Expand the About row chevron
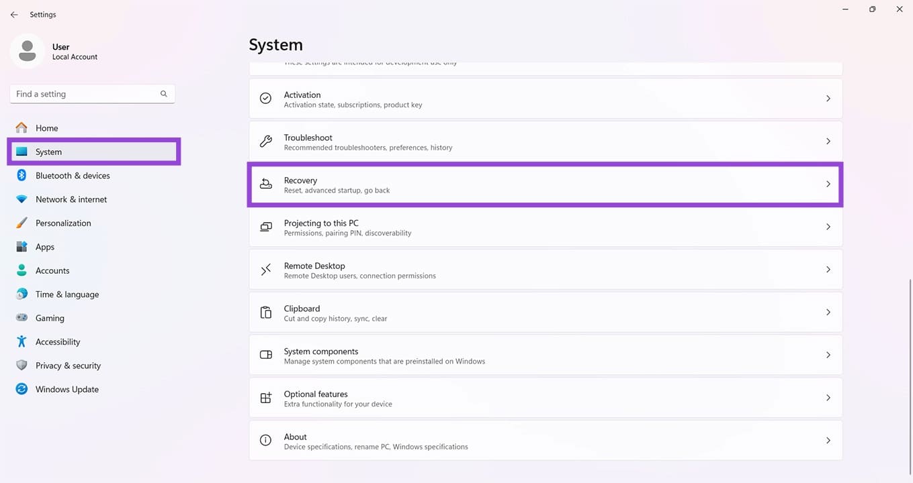This screenshot has width=913, height=483. [828, 440]
